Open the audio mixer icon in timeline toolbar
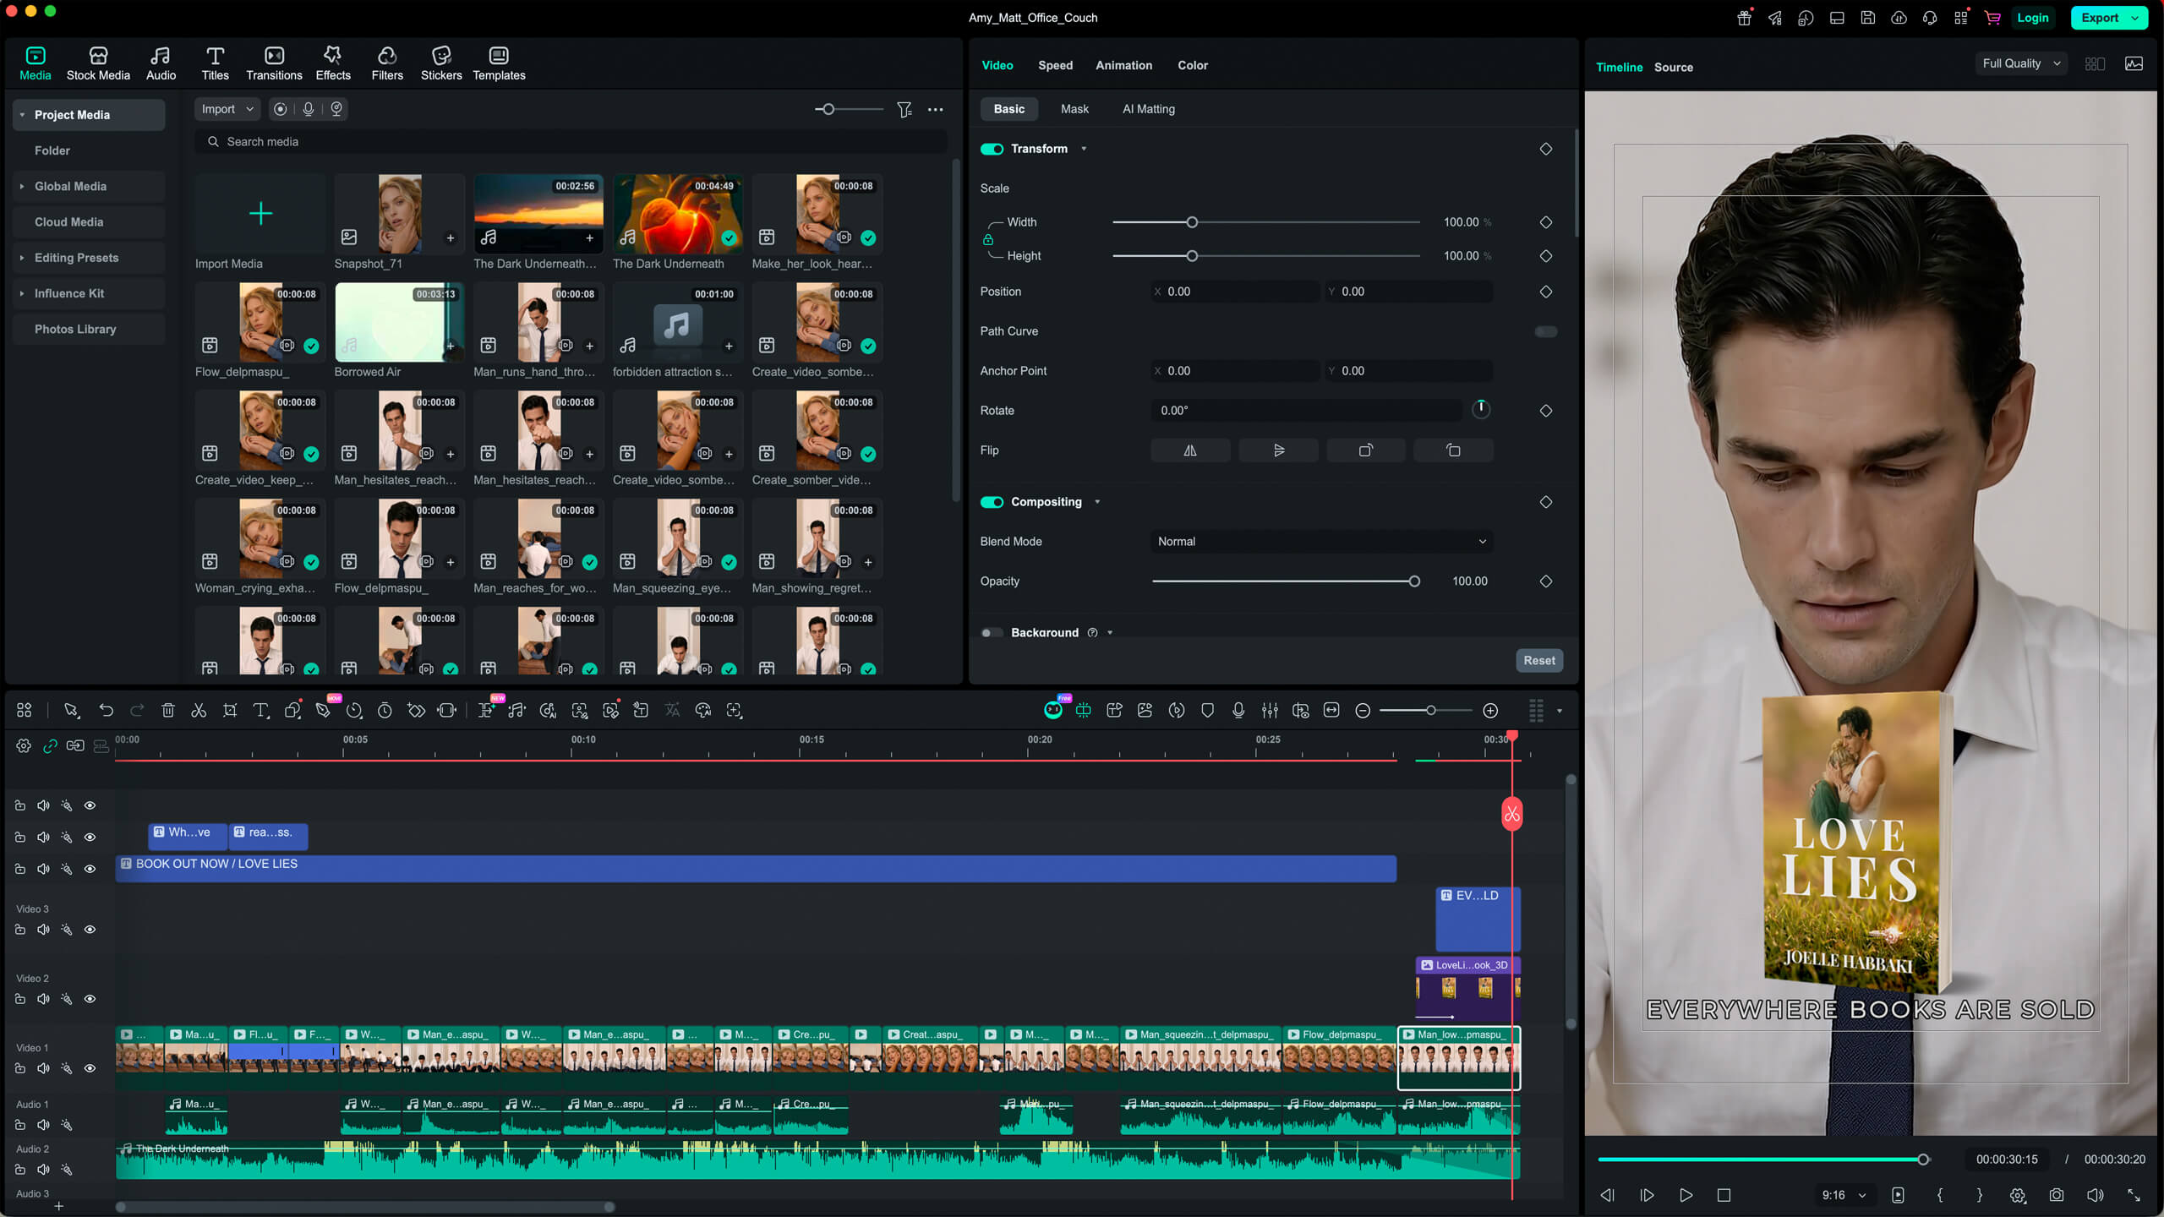 click(1270, 711)
